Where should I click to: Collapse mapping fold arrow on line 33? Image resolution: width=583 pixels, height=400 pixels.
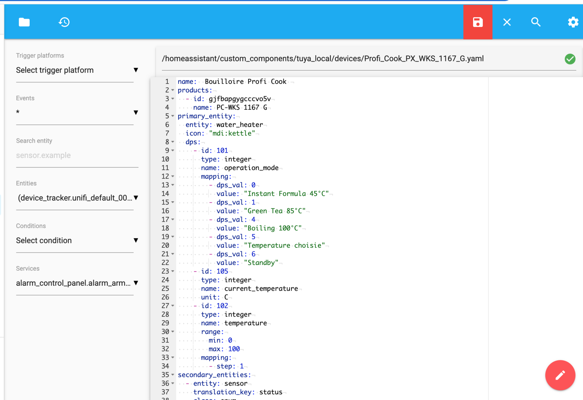173,358
